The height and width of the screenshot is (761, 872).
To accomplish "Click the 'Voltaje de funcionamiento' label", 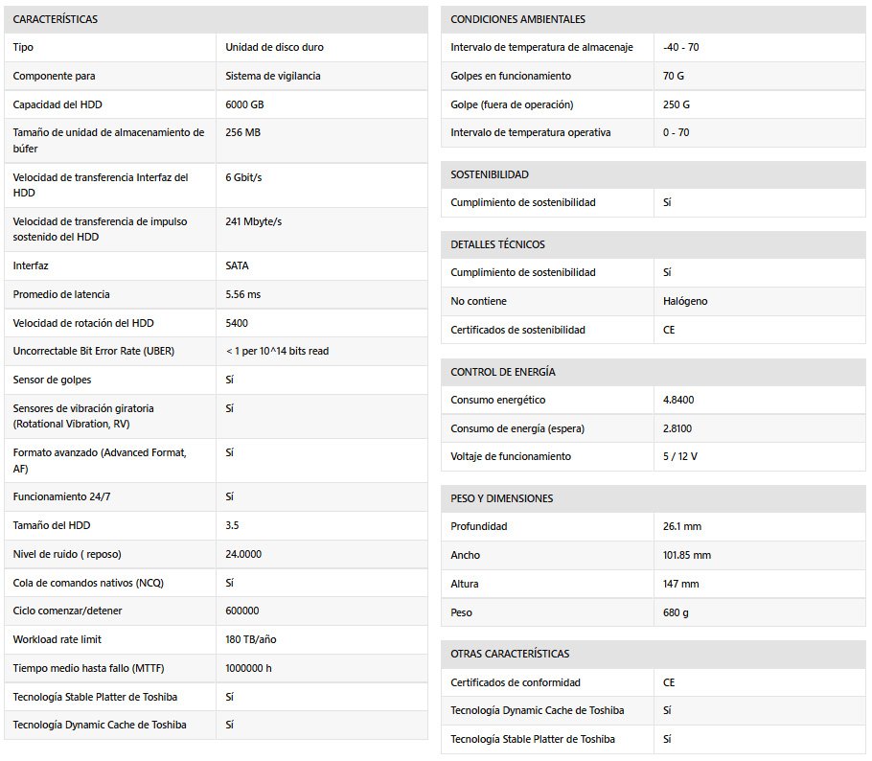I will (x=510, y=456).
